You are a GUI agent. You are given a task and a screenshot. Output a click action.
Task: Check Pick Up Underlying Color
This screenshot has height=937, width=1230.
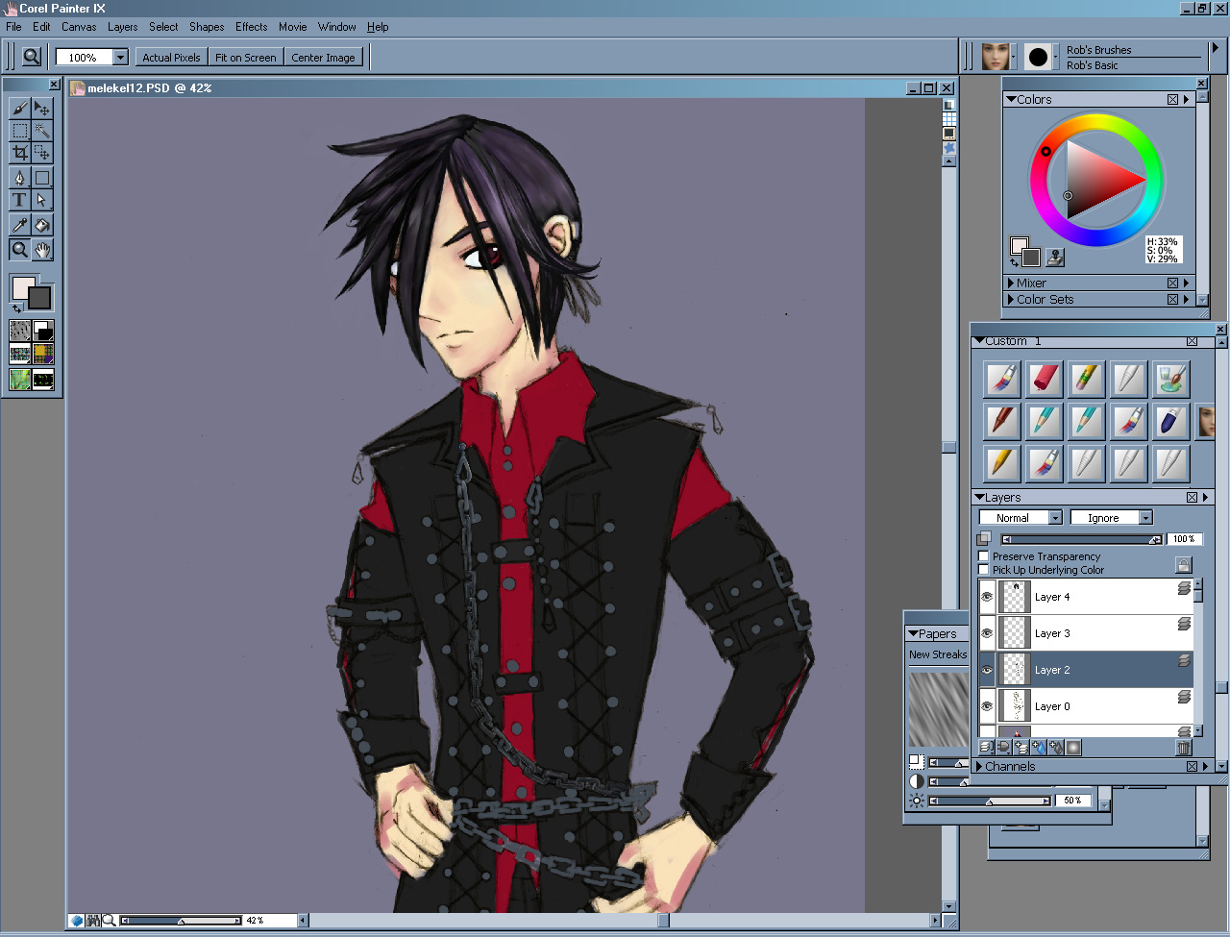984,570
